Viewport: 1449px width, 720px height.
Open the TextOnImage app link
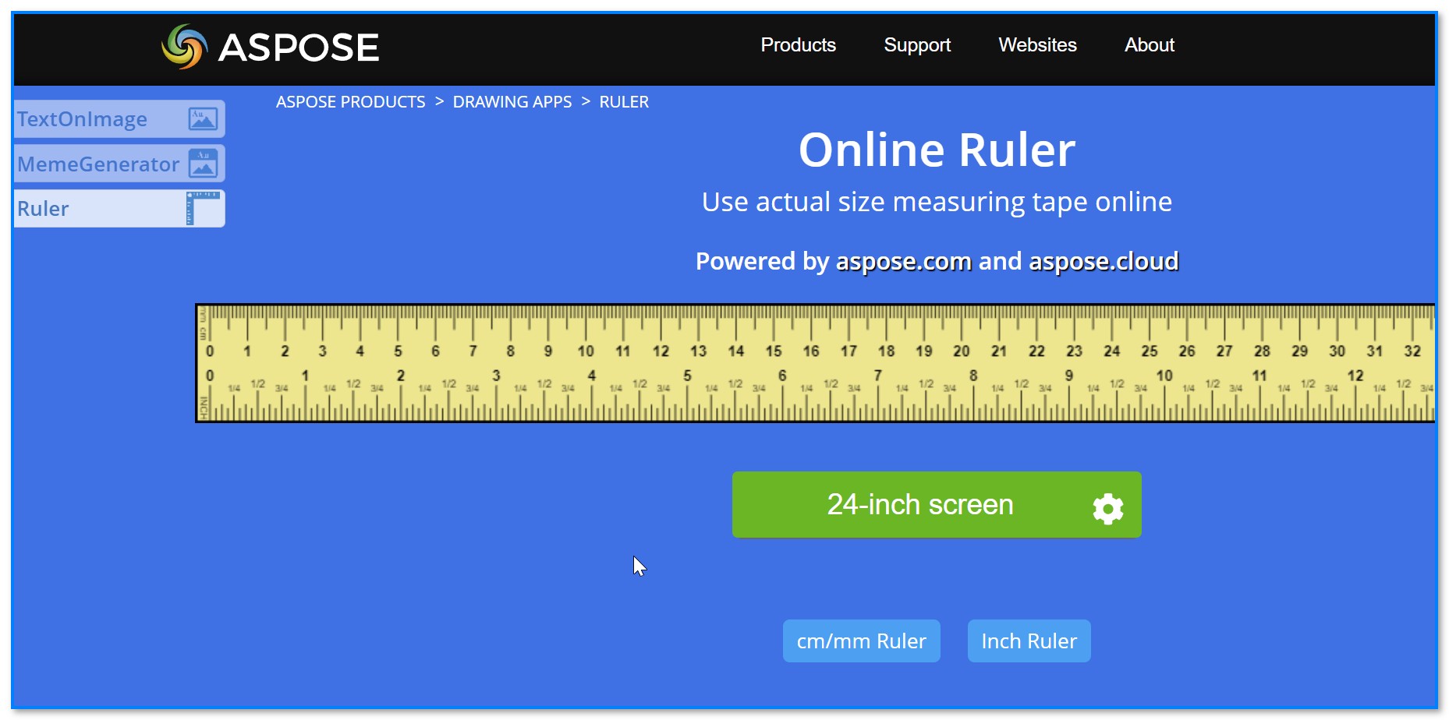119,118
